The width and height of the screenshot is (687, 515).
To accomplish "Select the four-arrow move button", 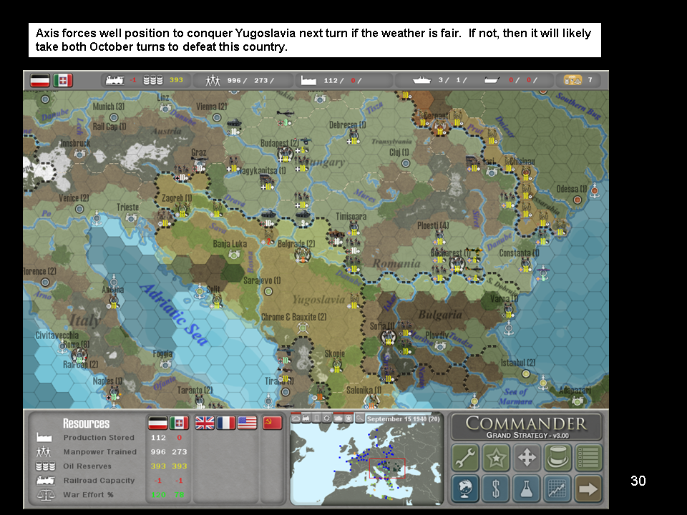I will click(527, 458).
